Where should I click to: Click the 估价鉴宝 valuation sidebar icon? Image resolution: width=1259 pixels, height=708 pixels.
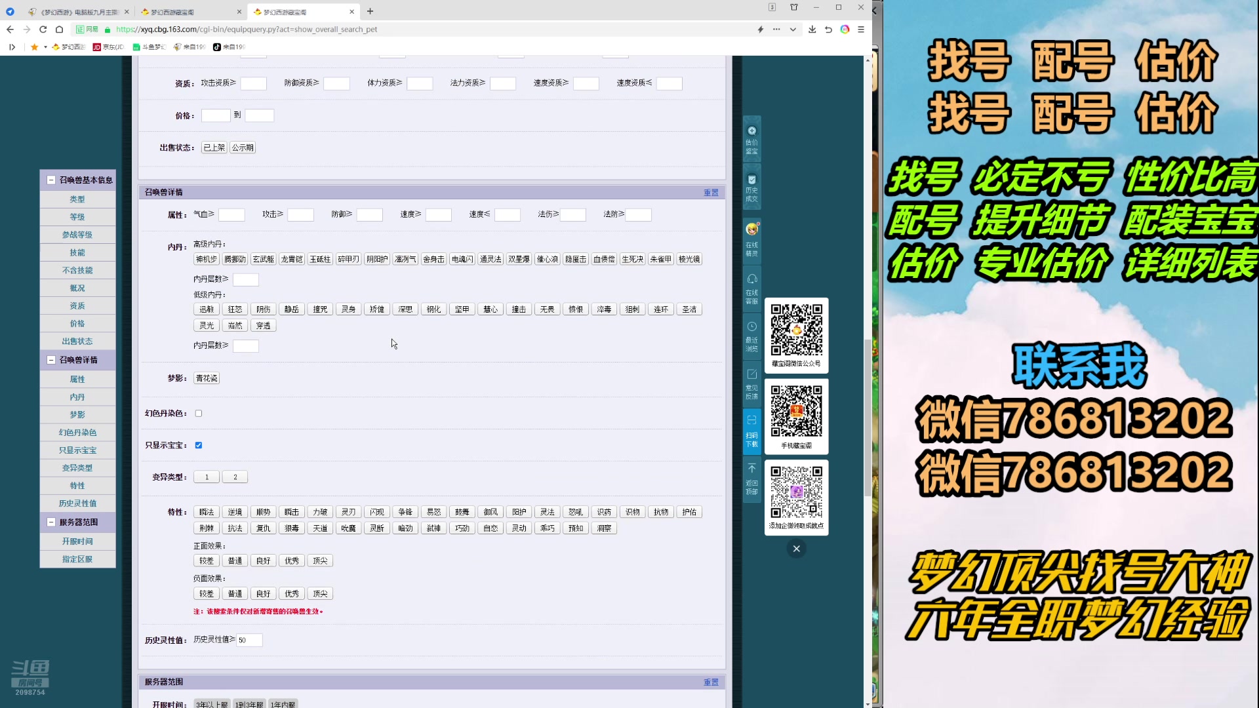tap(752, 140)
